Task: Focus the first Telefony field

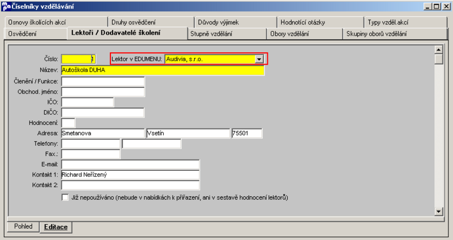Action: tap(91, 144)
